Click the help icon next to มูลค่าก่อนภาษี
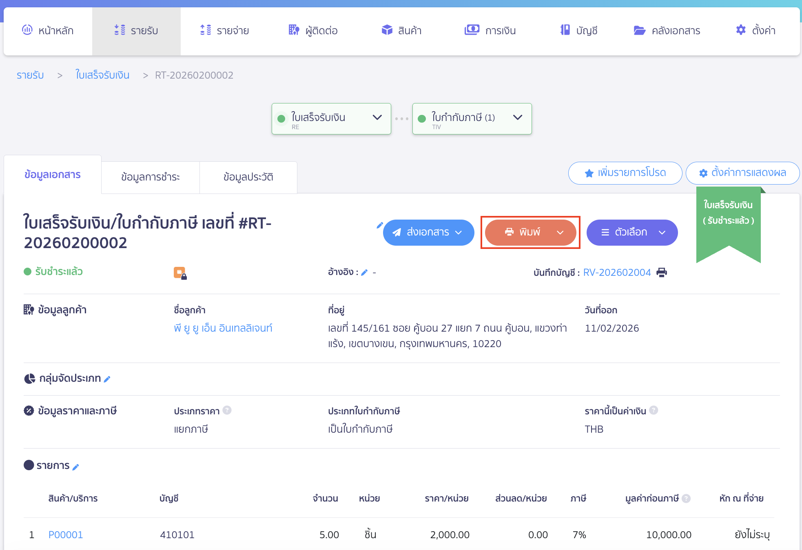Image resolution: width=802 pixels, height=550 pixels. click(x=686, y=498)
